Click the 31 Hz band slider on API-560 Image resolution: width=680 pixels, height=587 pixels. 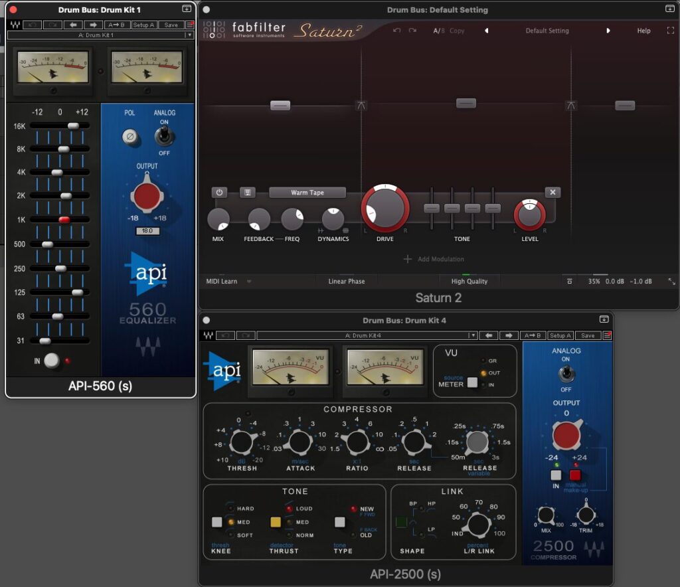(45, 341)
